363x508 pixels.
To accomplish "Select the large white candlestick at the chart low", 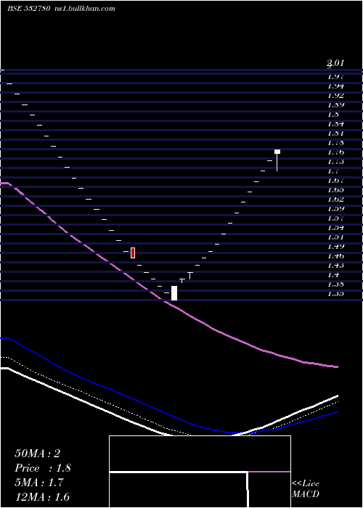I will [x=174, y=293].
